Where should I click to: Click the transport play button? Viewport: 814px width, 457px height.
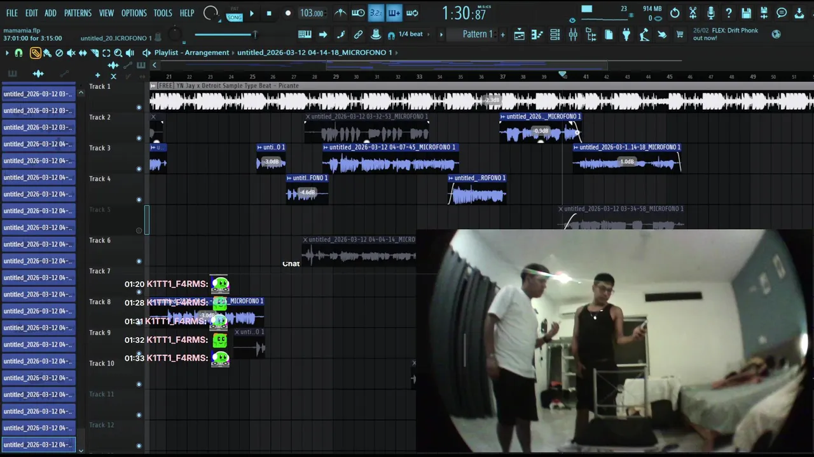pyautogui.click(x=252, y=13)
